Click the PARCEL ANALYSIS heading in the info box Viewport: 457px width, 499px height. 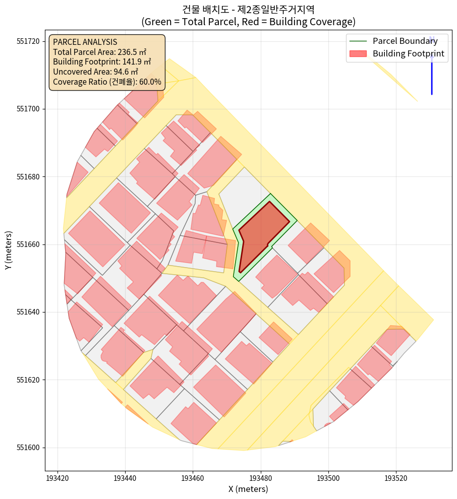point(85,42)
